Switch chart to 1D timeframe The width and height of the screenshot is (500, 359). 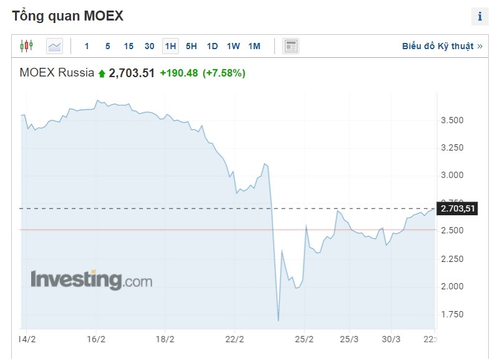pyautogui.click(x=212, y=45)
